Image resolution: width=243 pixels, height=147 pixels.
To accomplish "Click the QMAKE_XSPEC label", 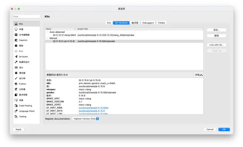I will [x=54, y=105].
